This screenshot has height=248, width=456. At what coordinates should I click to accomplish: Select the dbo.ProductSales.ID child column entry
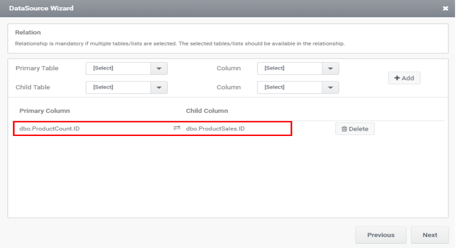click(215, 129)
